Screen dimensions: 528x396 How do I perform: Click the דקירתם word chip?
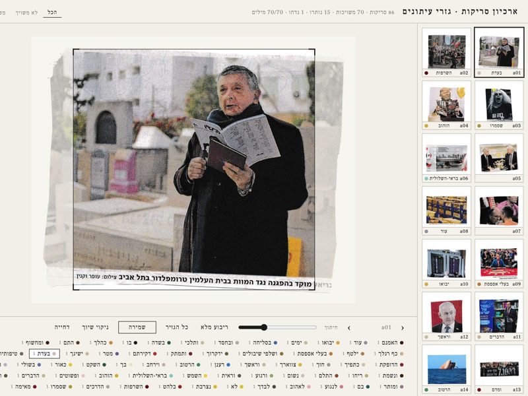pyautogui.click(x=143, y=354)
